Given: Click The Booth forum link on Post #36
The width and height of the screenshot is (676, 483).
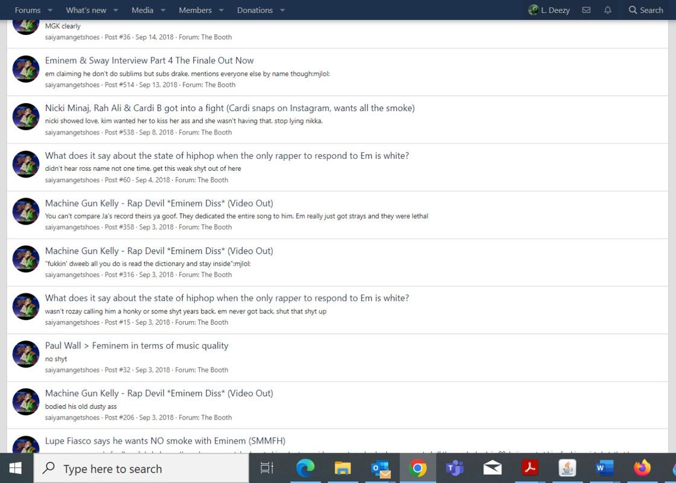Looking at the screenshot, I should [x=217, y=37].
